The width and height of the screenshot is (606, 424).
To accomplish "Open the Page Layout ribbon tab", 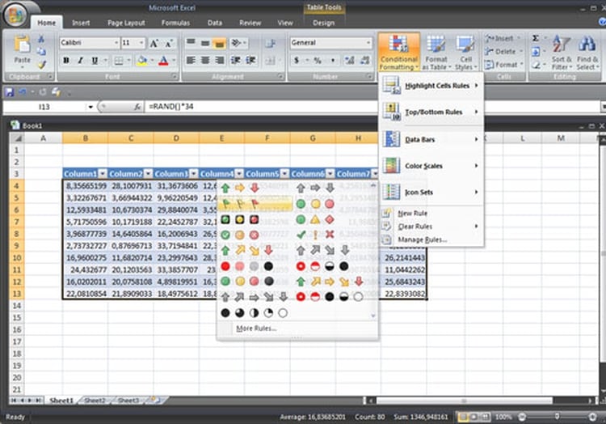I will [x=125, y=23].
